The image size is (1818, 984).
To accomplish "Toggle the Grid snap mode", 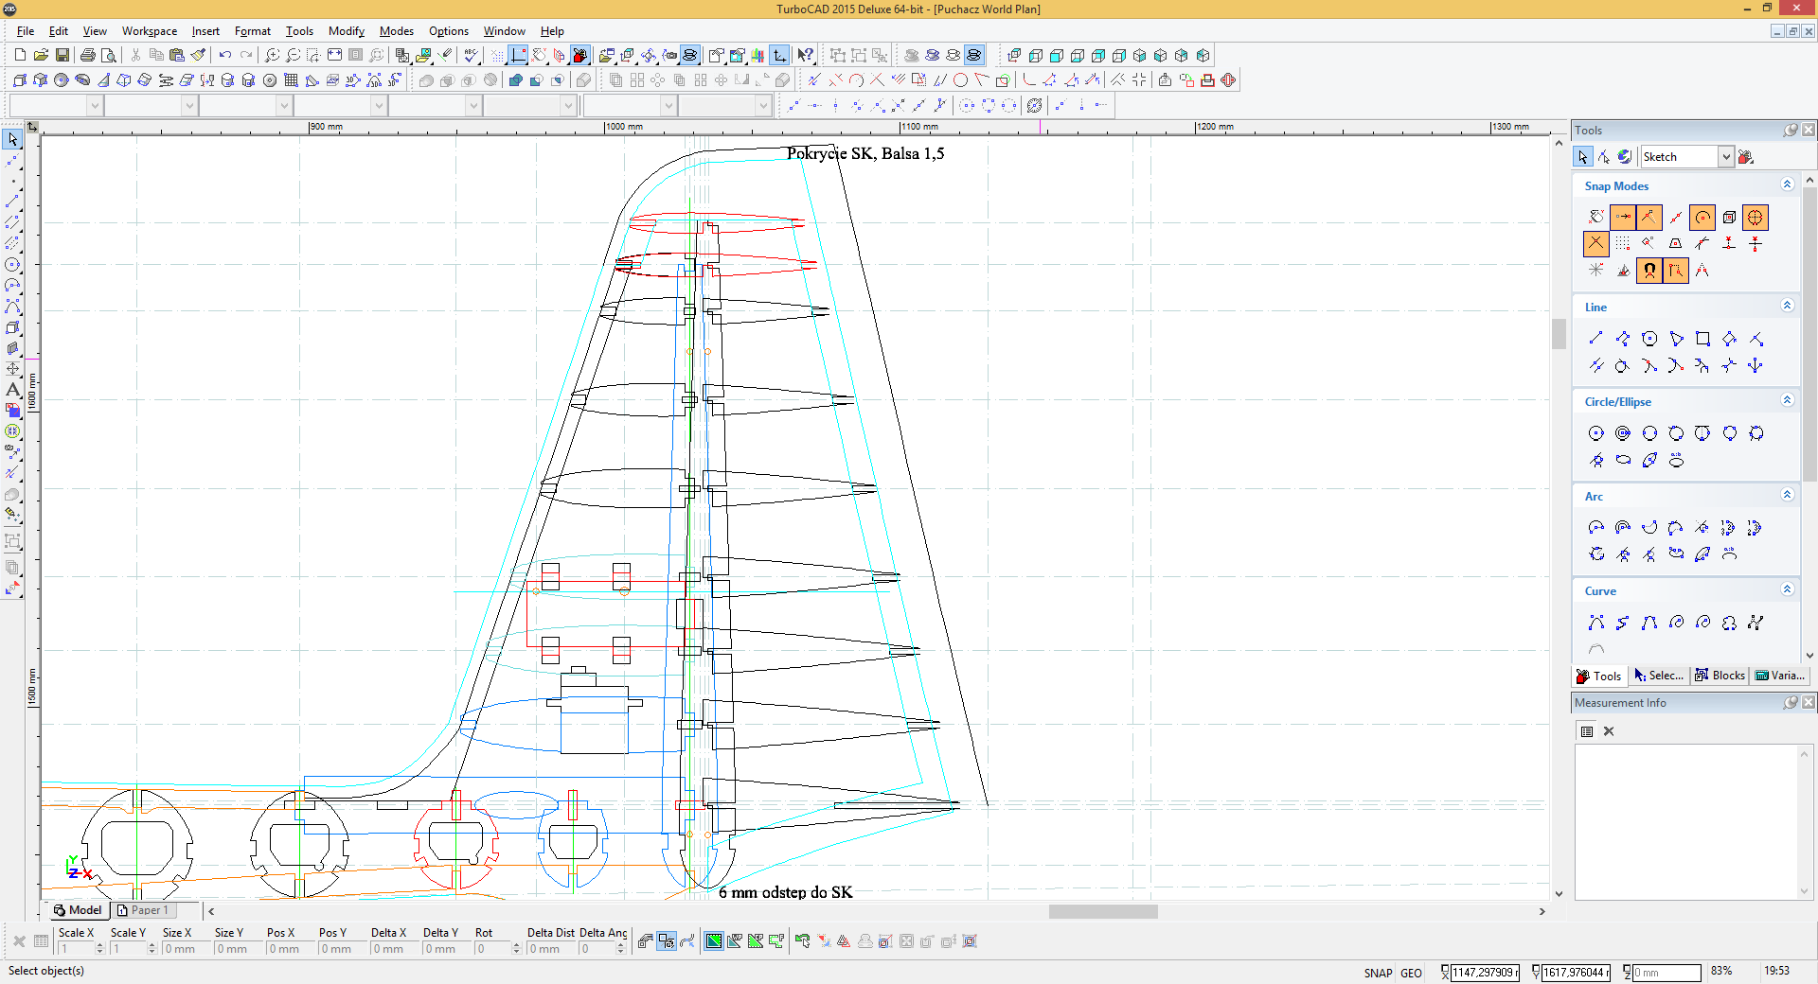I will coord(1622,244).
